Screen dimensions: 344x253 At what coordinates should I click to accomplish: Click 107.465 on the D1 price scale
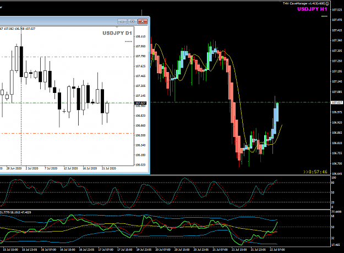coord(140,76)
